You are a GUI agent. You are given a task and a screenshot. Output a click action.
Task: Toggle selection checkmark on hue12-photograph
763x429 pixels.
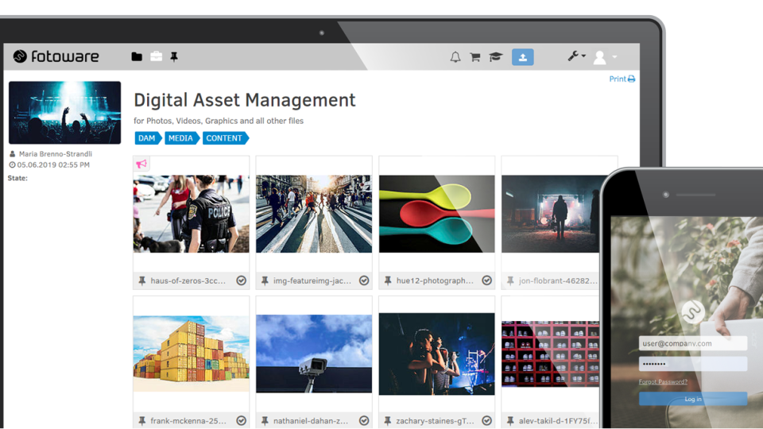point(486,280)
